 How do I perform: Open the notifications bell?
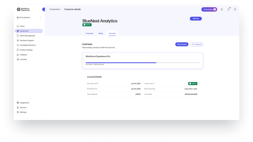(228, 9)
